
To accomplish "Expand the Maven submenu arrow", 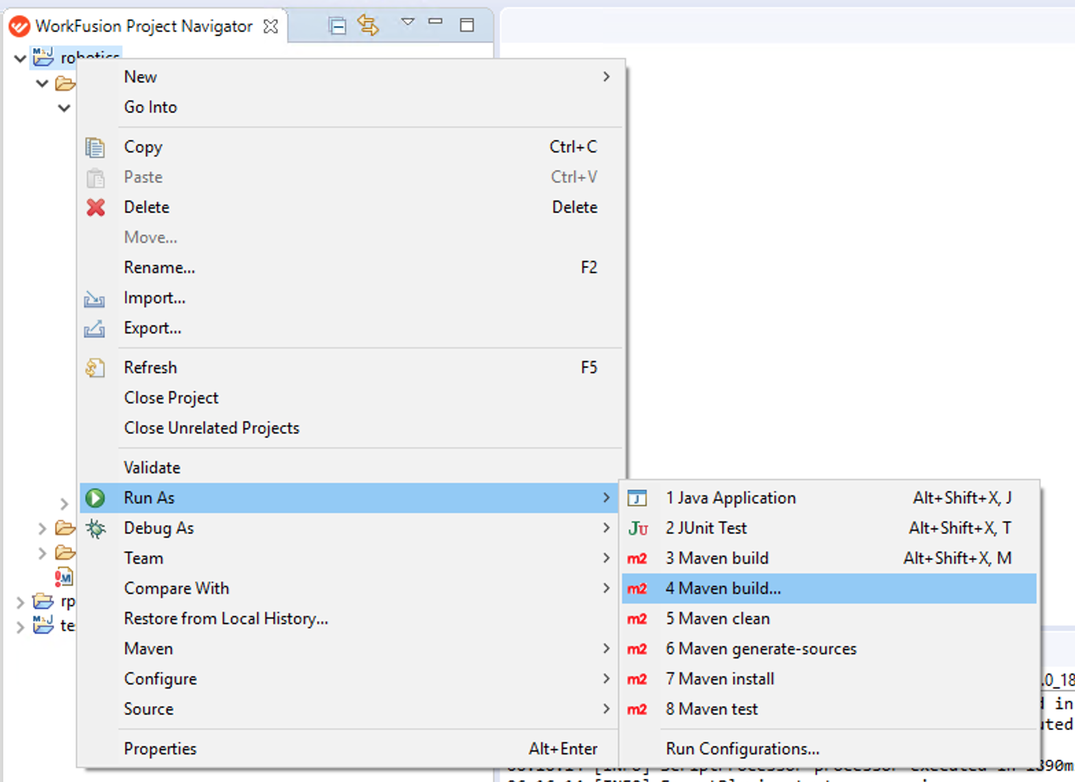I will pos(606,648).
